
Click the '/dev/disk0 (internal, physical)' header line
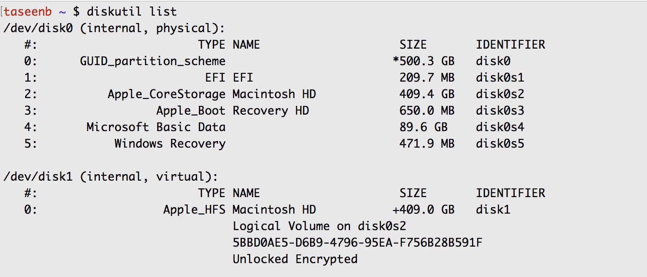pos(114,28)
